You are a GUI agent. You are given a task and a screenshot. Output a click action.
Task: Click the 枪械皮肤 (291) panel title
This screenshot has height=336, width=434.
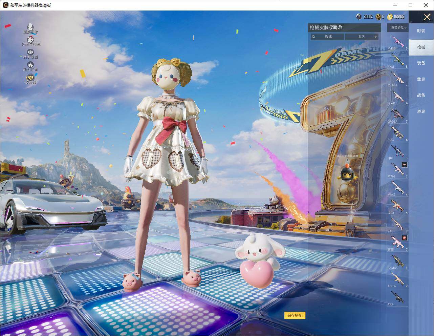[323, 27]
